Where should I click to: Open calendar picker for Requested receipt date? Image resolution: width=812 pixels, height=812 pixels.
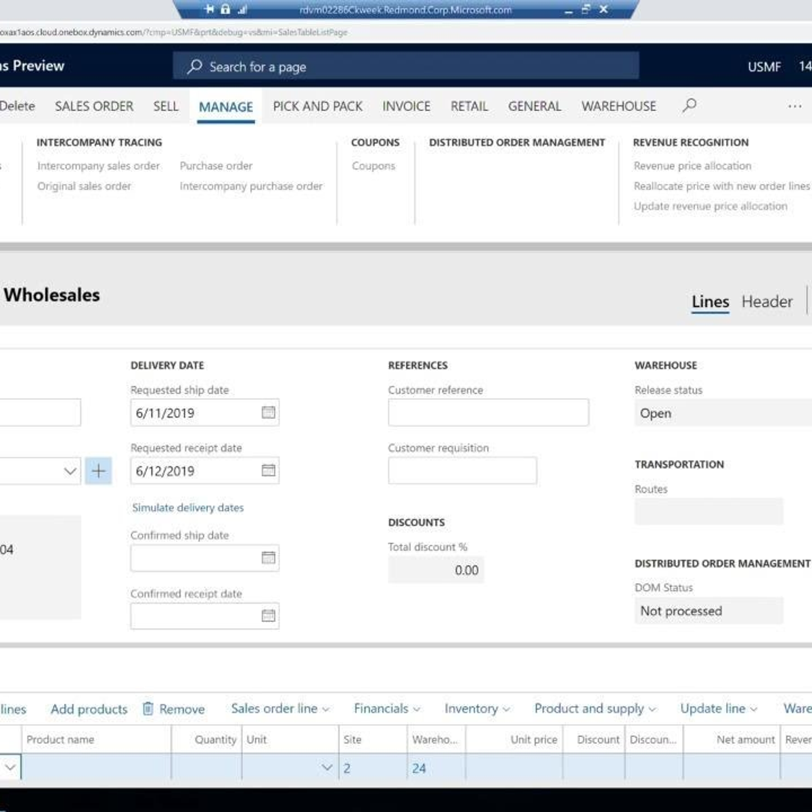(269, 471)
